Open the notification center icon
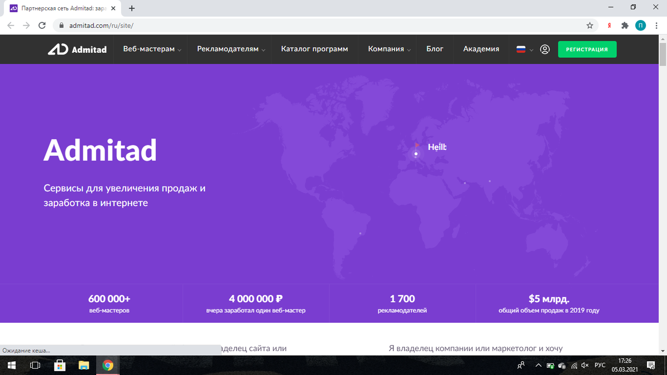 [x=651, y=365]
